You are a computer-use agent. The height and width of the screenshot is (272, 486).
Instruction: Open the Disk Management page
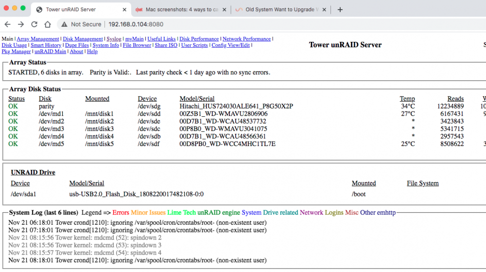point(83,39)
